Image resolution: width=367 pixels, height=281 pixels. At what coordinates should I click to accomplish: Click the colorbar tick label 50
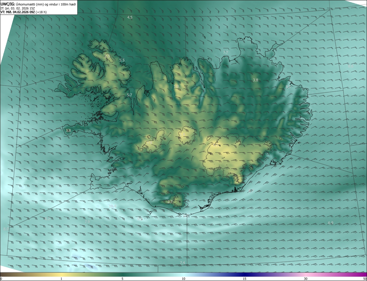pyautogui.click(x=365, y=279)
